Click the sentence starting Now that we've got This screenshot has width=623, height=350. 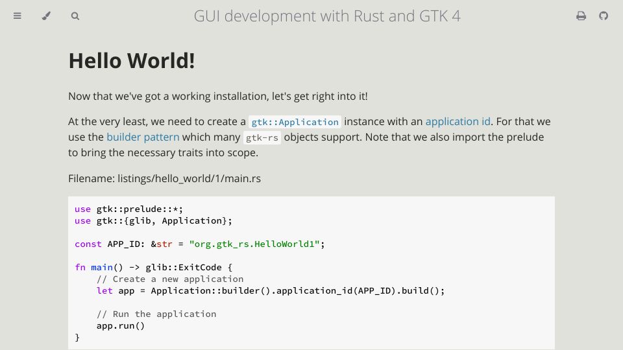(x=218, y=97)
